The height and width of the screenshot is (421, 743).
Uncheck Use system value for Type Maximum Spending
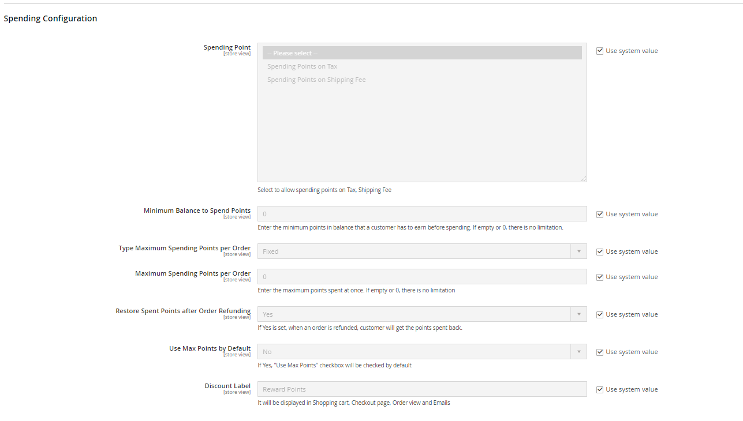click(600, 251)
